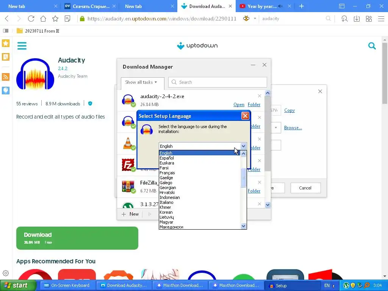Select Galego in the language list
388x291 pixels.
coord(166,183)
